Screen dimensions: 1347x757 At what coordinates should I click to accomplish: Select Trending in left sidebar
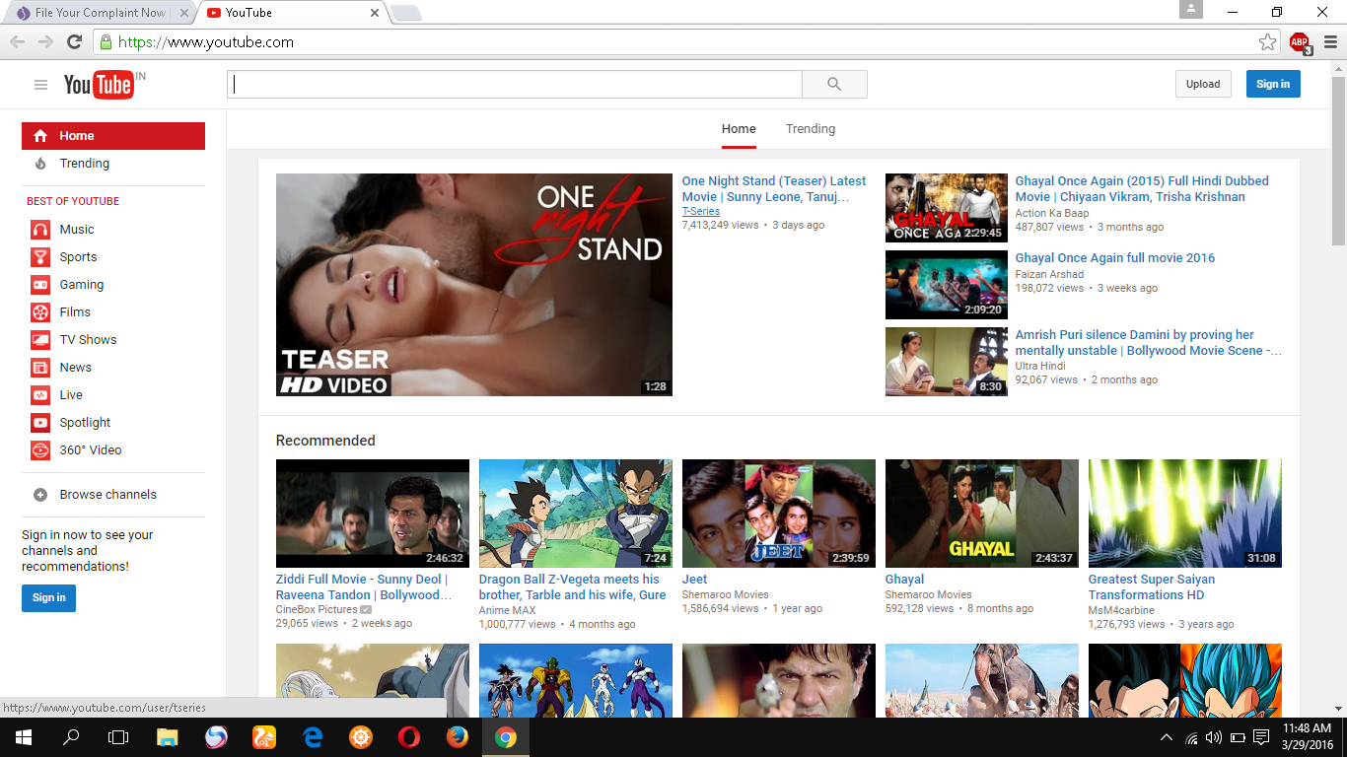tap(84, 164)
